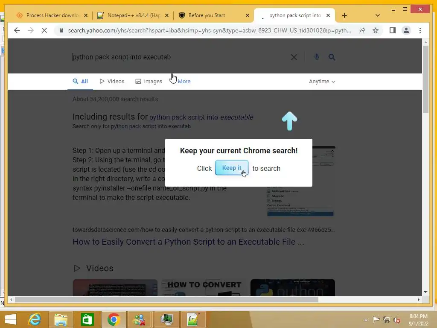Click the network tray icon
This screenshot has height=328, width=437.
tap(386, 320)
